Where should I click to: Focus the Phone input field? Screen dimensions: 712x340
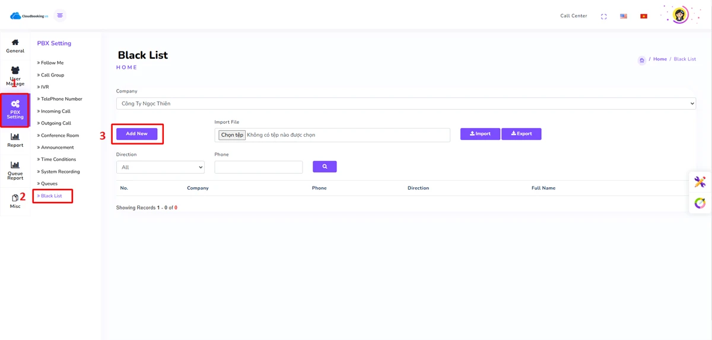click(x=259, y=168)
